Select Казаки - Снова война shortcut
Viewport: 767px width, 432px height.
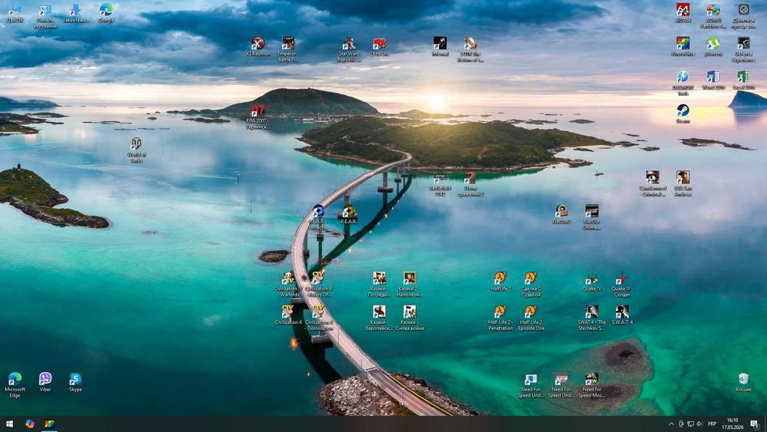pyautogui.click(x=410, y=318)
